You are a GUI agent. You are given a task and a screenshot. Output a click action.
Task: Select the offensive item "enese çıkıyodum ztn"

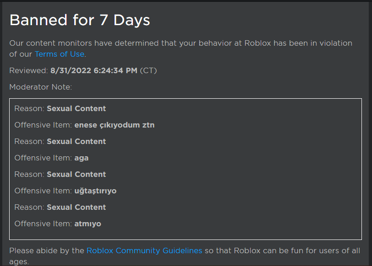[x=114, y=125]
